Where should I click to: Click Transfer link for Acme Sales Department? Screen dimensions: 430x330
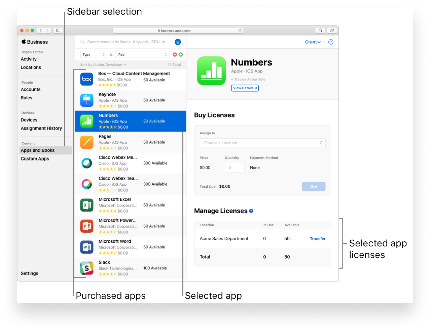[x=317, y=239]
